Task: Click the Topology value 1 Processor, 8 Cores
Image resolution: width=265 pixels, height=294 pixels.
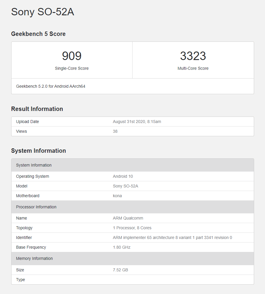Action: click(132, 228)
